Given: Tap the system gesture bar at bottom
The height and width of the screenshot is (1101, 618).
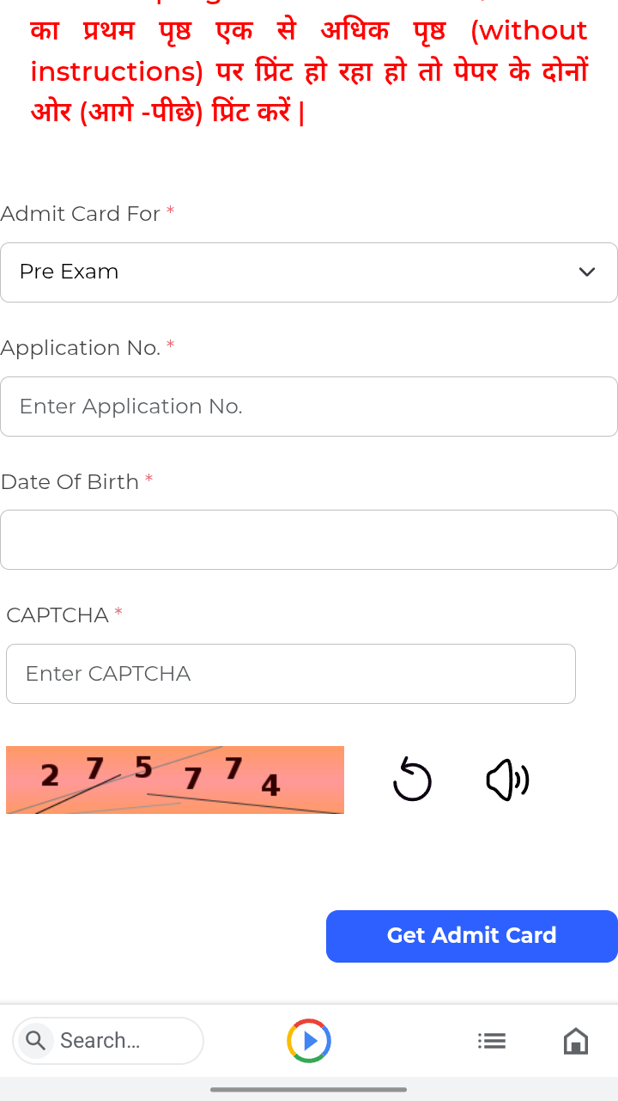Looking at the screenshot, I should [309, 1090].
